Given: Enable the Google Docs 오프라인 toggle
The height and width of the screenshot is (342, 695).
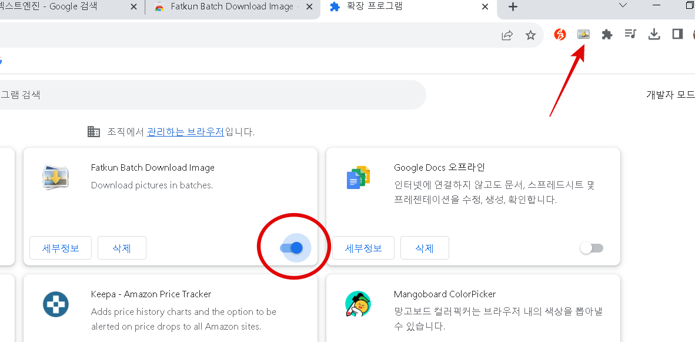Looking at the screenshot, I should (x=592, y=248).
